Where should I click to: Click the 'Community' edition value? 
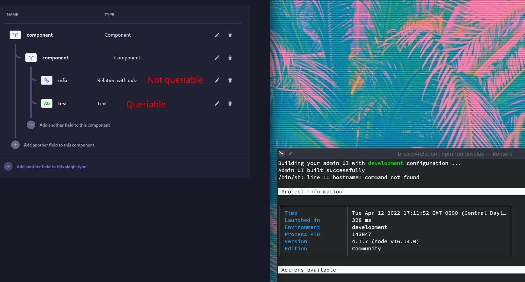coord(366,249)
